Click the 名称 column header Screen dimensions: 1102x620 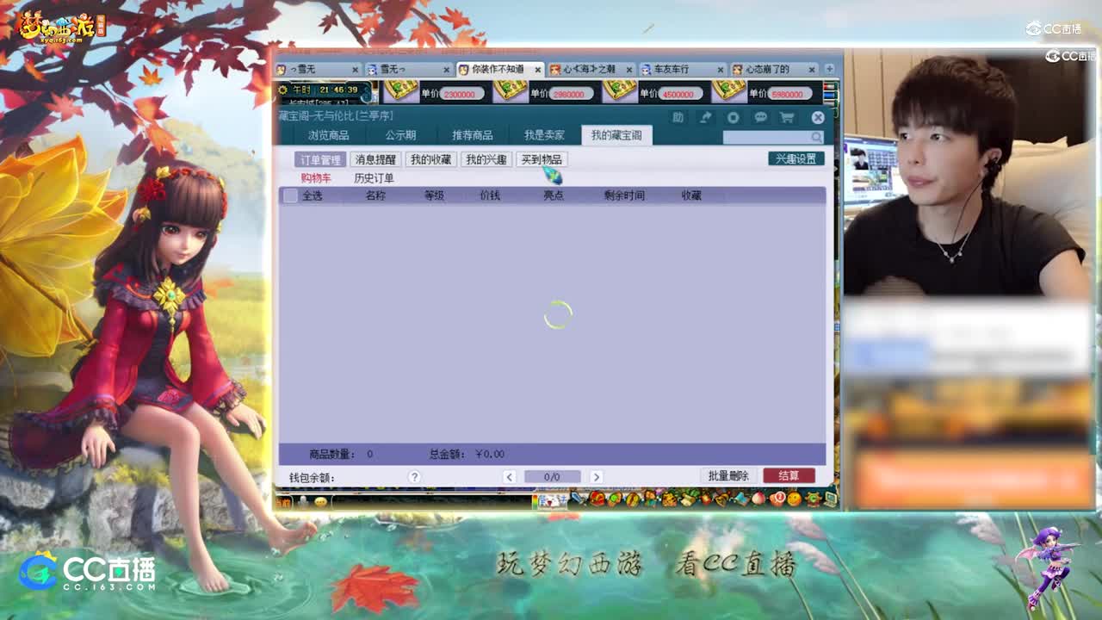pyautogui.click(x=375, y=195)
